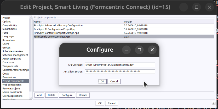218x109 pixels.
Task: Minimize the Edit Project window
Action: (183, 7)
